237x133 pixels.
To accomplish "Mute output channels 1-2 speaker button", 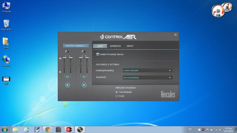I will pos(67,85).
